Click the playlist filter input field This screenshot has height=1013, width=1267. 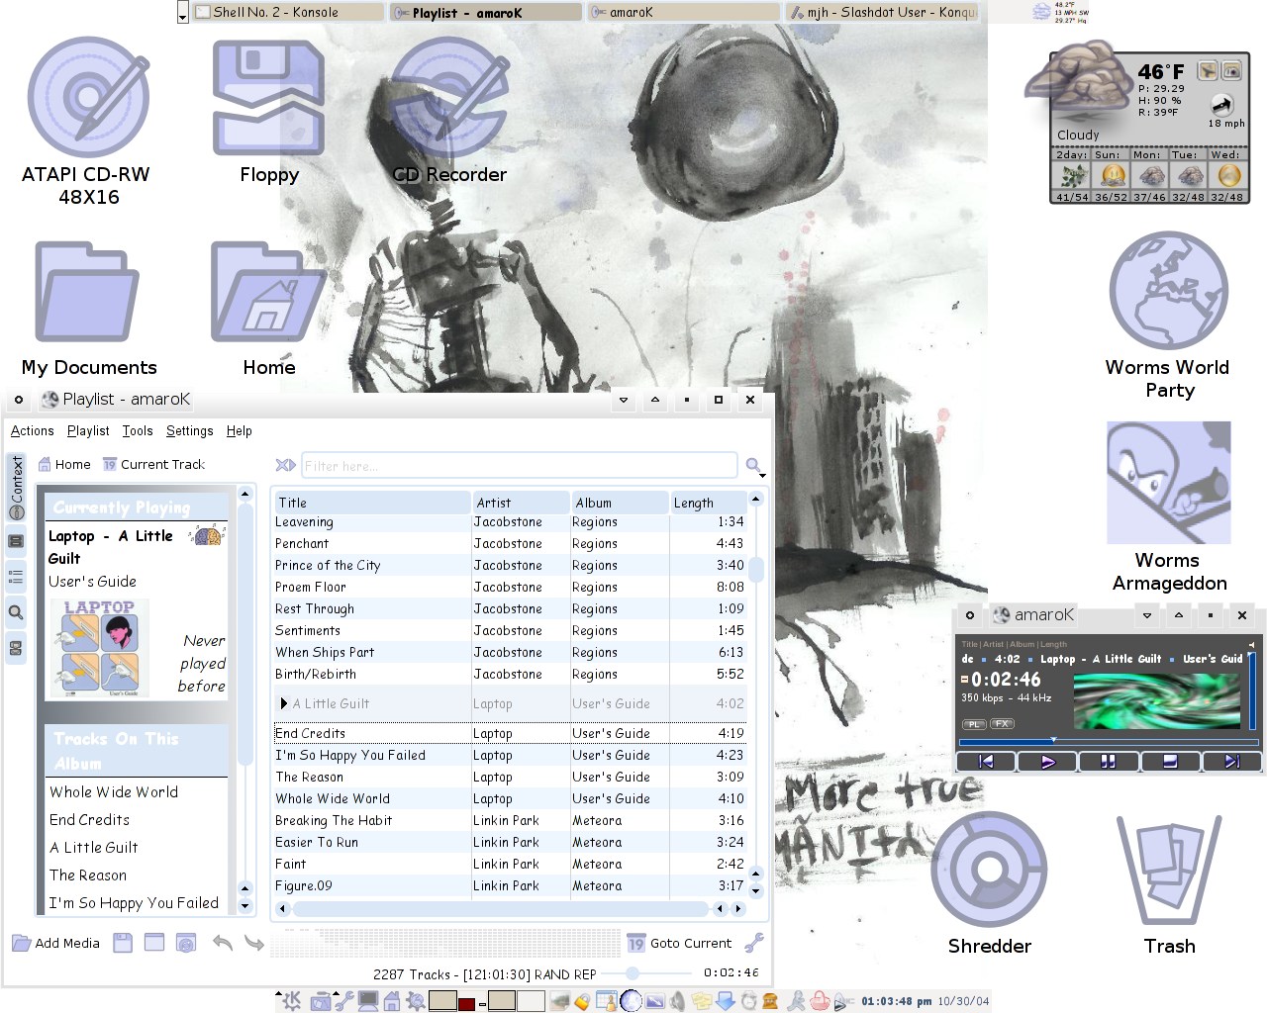click(520, 465)
